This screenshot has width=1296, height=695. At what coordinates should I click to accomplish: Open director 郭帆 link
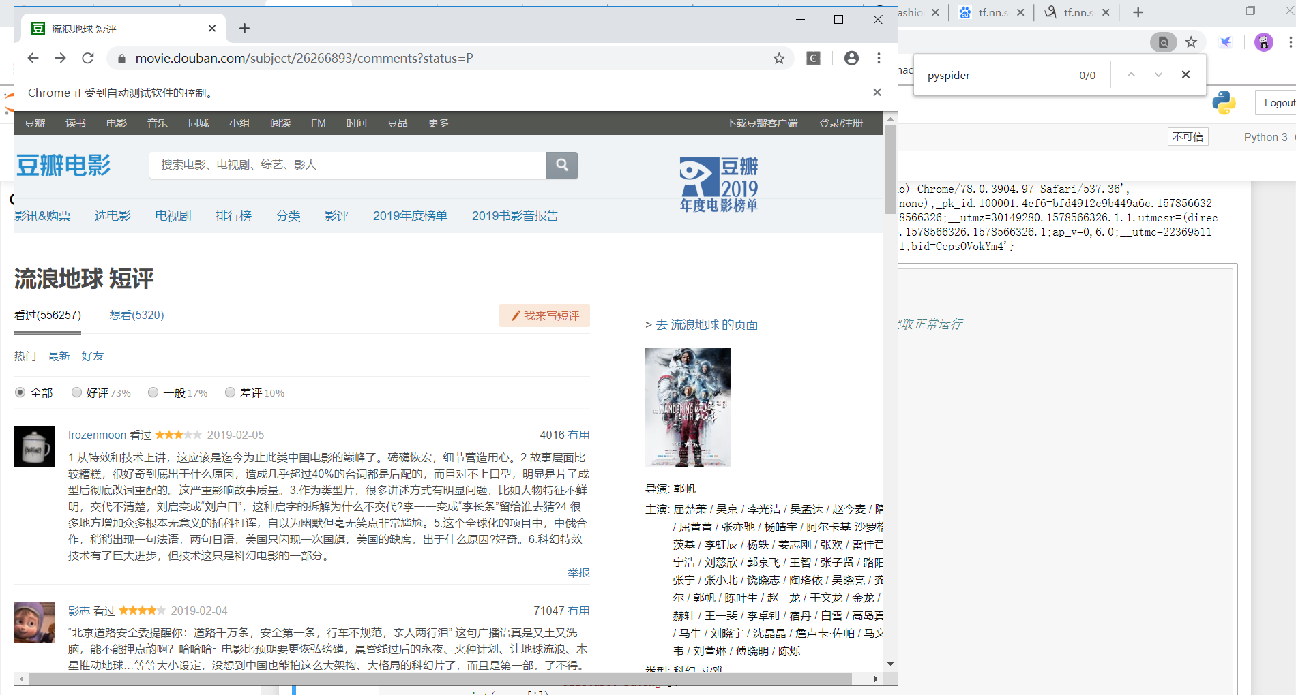684,489
